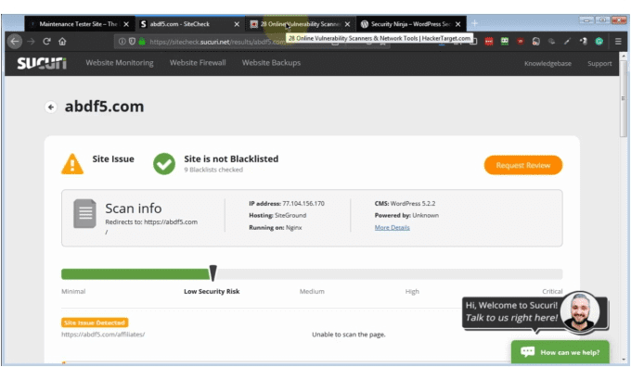Click the security risk slider marker
Image resolution: width=631 pixels, height=367 pixels.
pyautogui.click(x=212, y=273)
